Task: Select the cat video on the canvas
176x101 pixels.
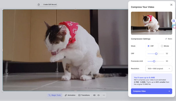Action: 65,50
